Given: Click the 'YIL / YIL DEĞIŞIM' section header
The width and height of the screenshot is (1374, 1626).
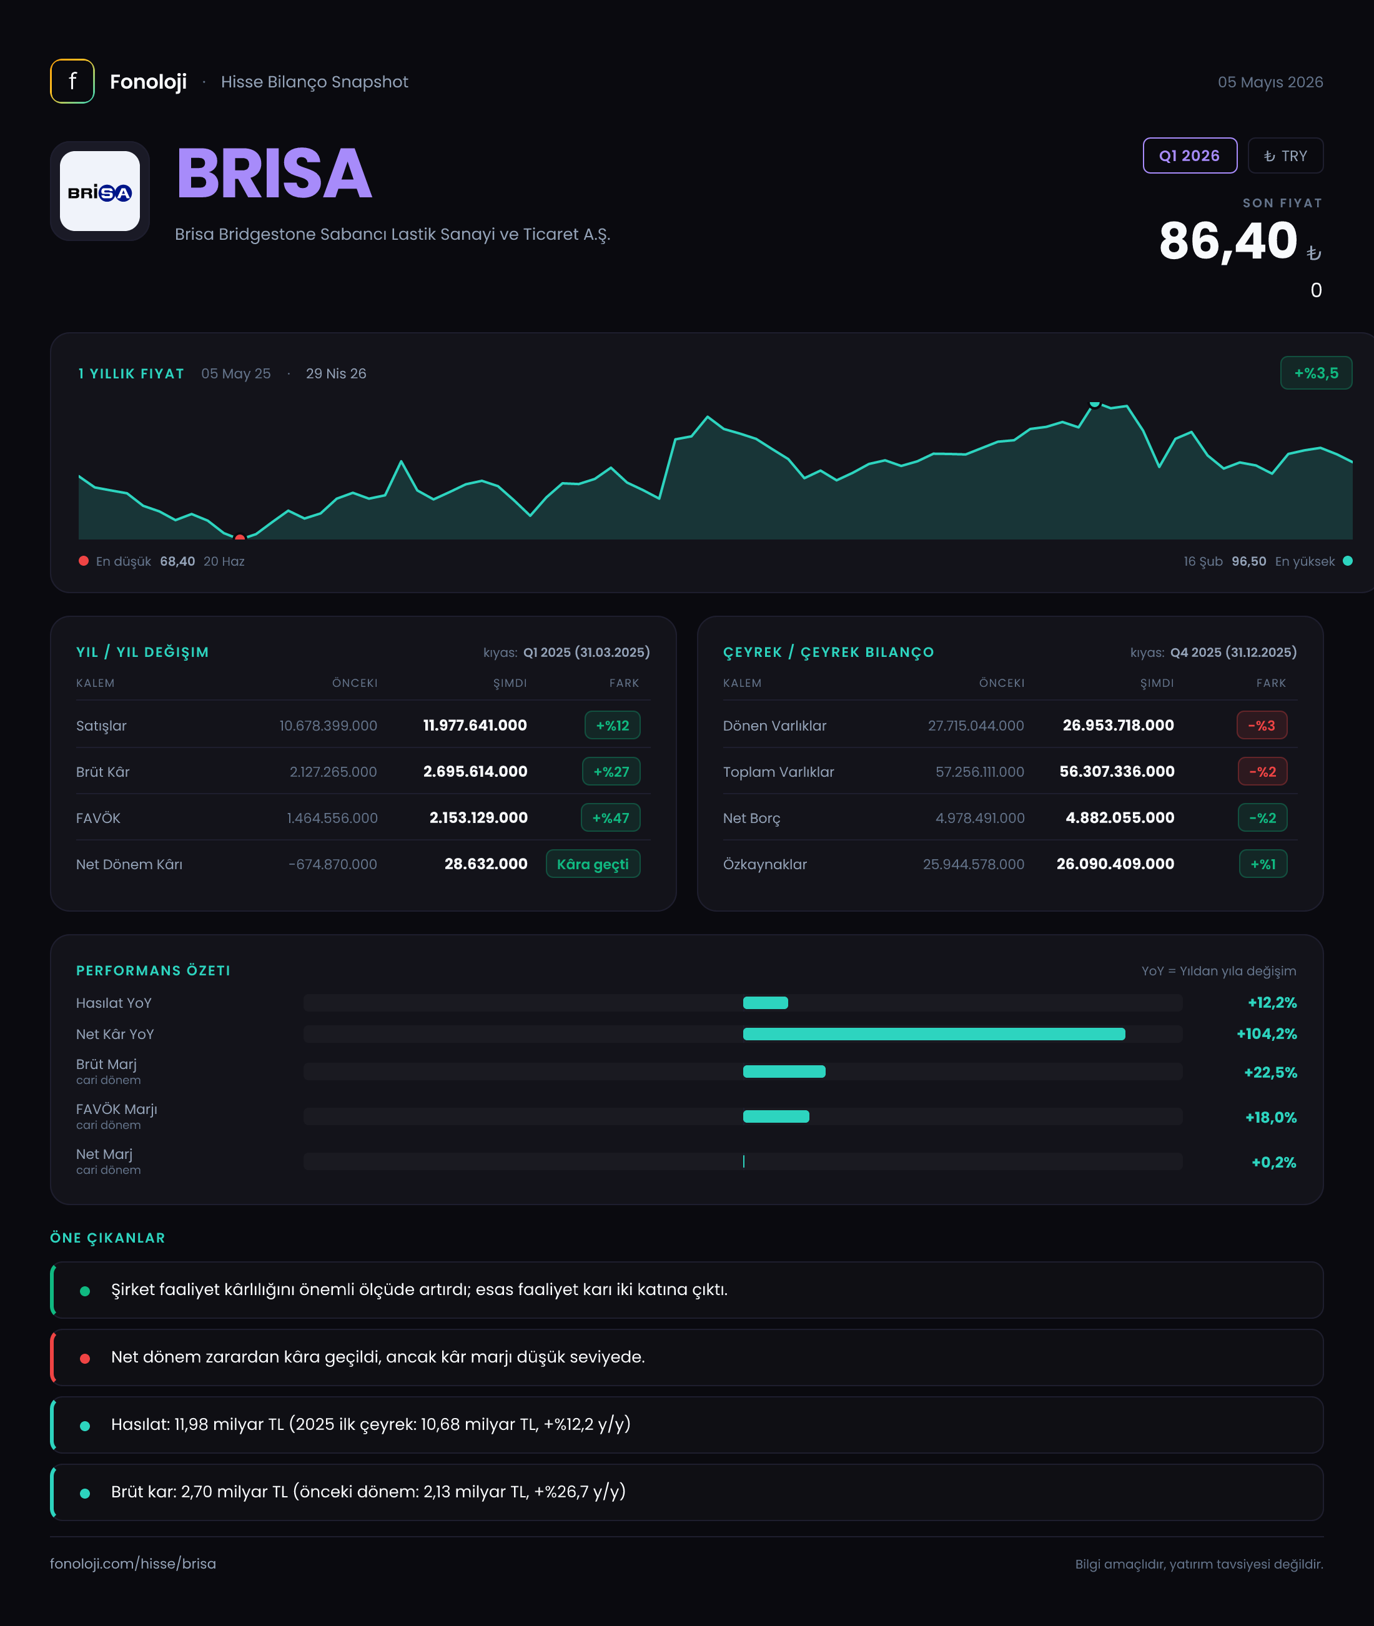Looking at the screenshot, I should (x=142, y=652).
